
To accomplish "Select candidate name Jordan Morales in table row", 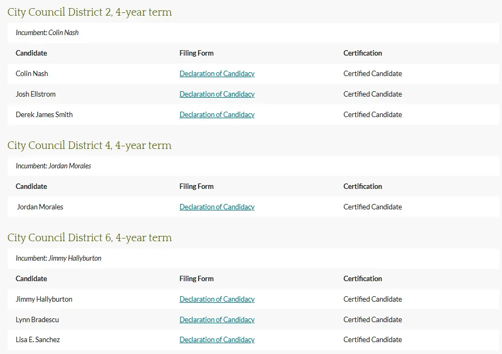I will (x=40, y=207).
